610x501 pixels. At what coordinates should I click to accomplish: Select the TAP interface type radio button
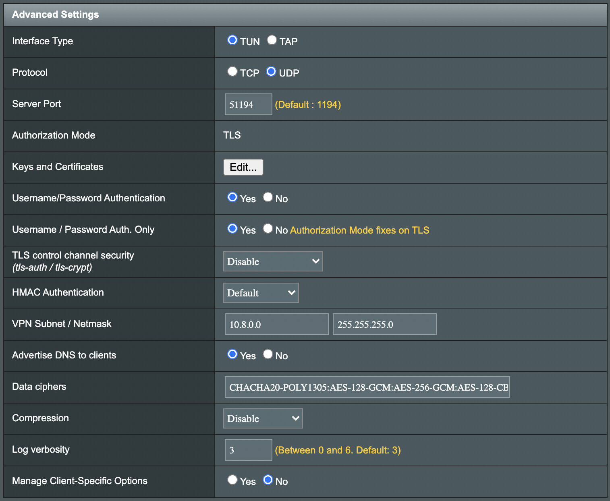pyautogui.click(x=272, y=40)
